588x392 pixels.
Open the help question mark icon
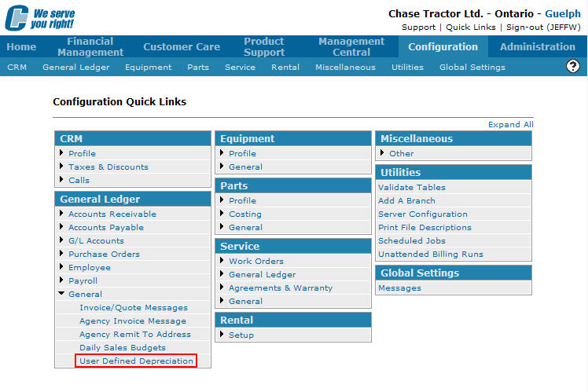[x=572, y=66]
